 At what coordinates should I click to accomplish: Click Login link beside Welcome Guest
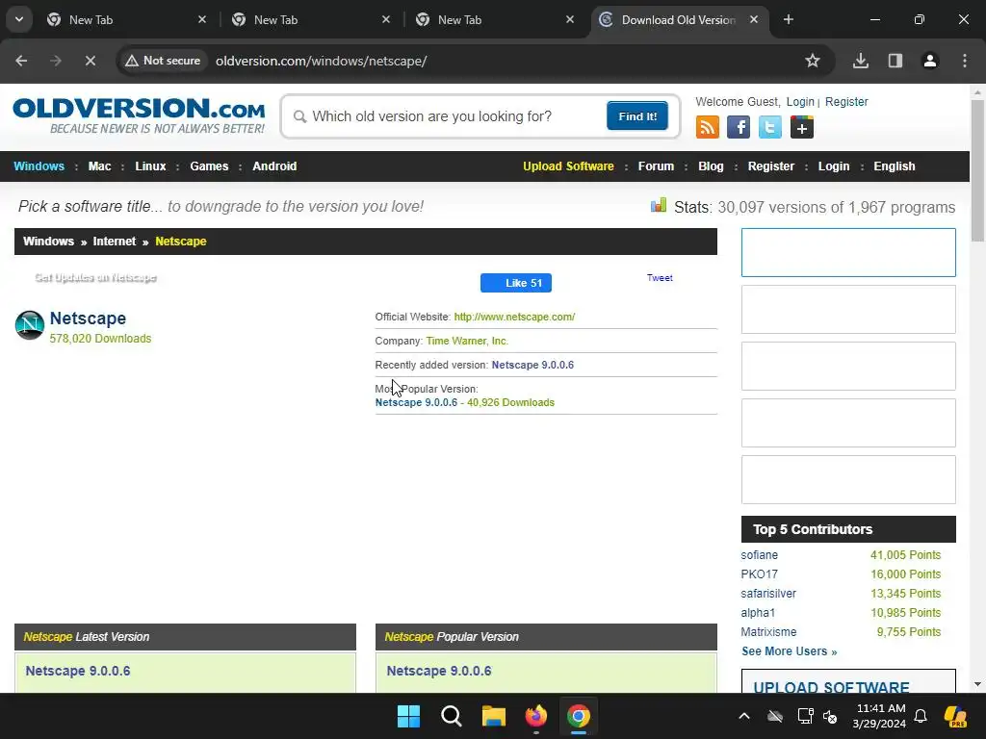(800, 102)
